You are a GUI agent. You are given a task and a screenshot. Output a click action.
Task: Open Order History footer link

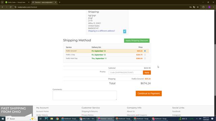[x=42, y=115]
